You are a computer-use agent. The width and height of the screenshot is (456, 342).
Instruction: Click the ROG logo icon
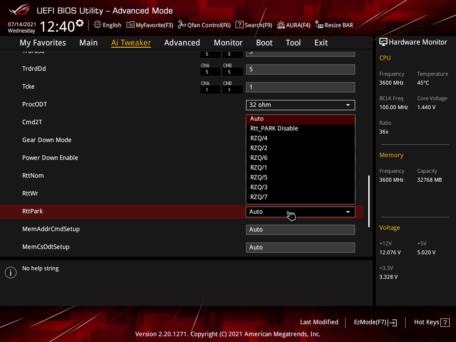pyautogui.click(x=19, y=10)
